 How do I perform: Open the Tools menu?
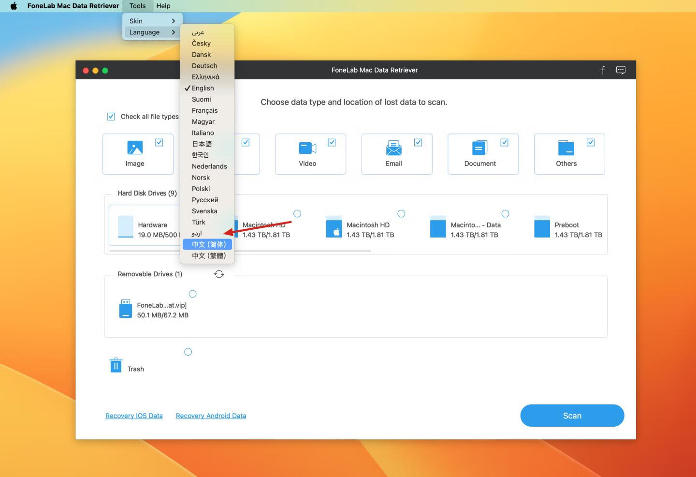137,6
